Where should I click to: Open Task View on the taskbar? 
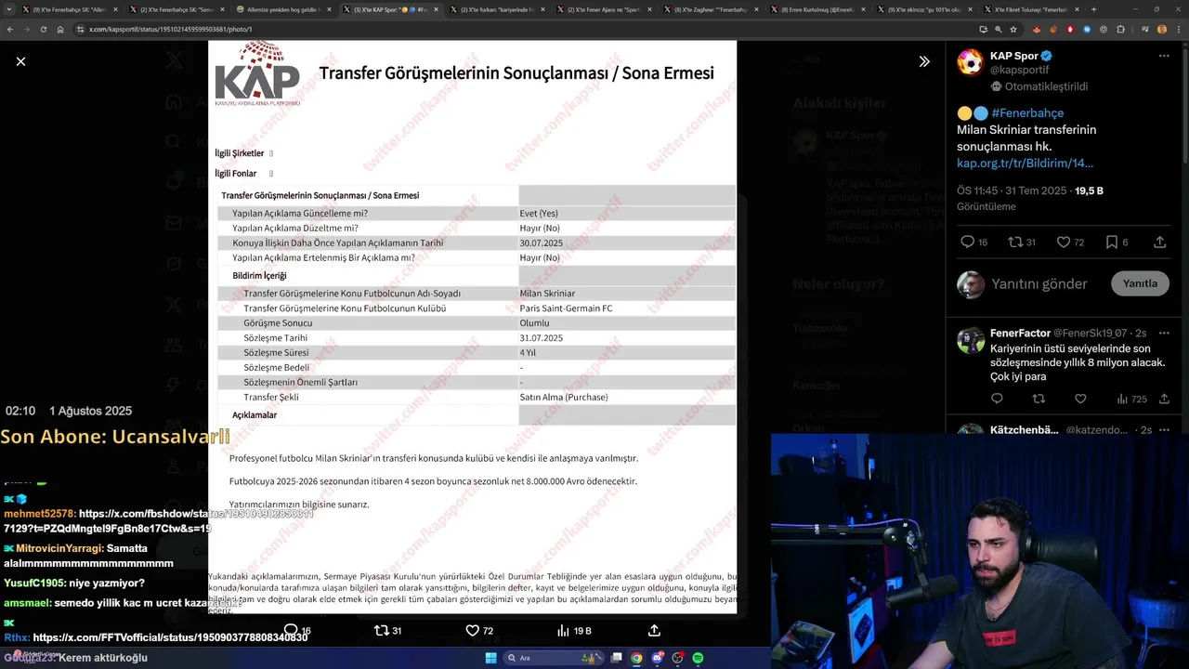point(616,658)
